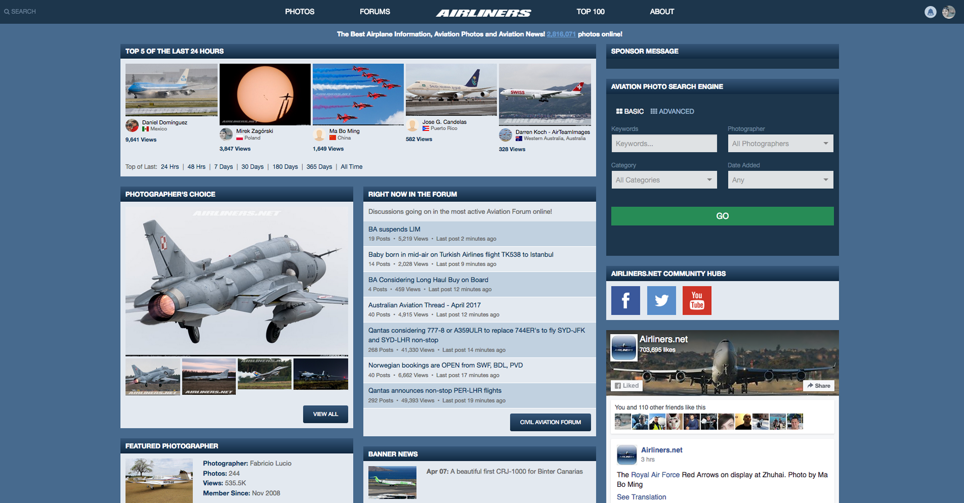Select the 24 Hrs top filter
Image resolution: width=964 pixels, height=503 pixels.
(170, 167)
